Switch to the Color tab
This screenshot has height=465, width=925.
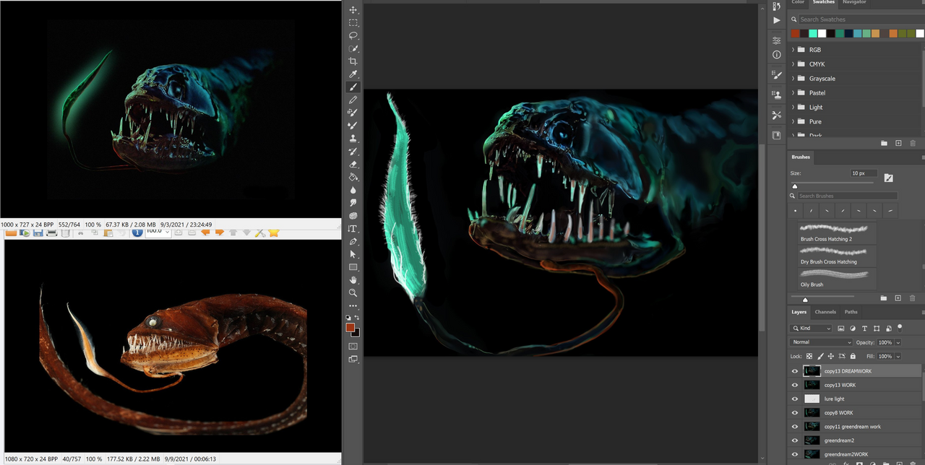point(798,2)
